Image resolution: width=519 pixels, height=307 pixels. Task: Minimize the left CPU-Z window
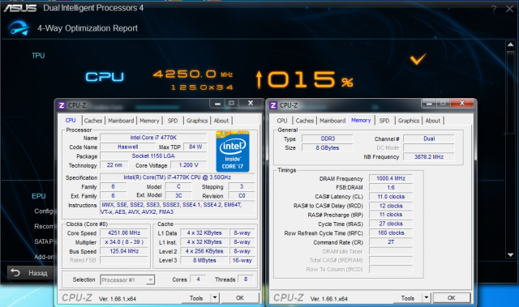coord(217,104)
